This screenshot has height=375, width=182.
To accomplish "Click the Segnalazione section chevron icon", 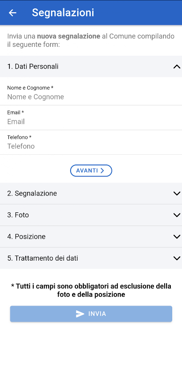I will 177,194.
